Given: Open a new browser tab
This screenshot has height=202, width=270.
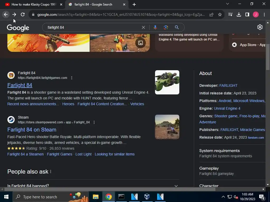Looking at the screenshot, I should [134, 5].
